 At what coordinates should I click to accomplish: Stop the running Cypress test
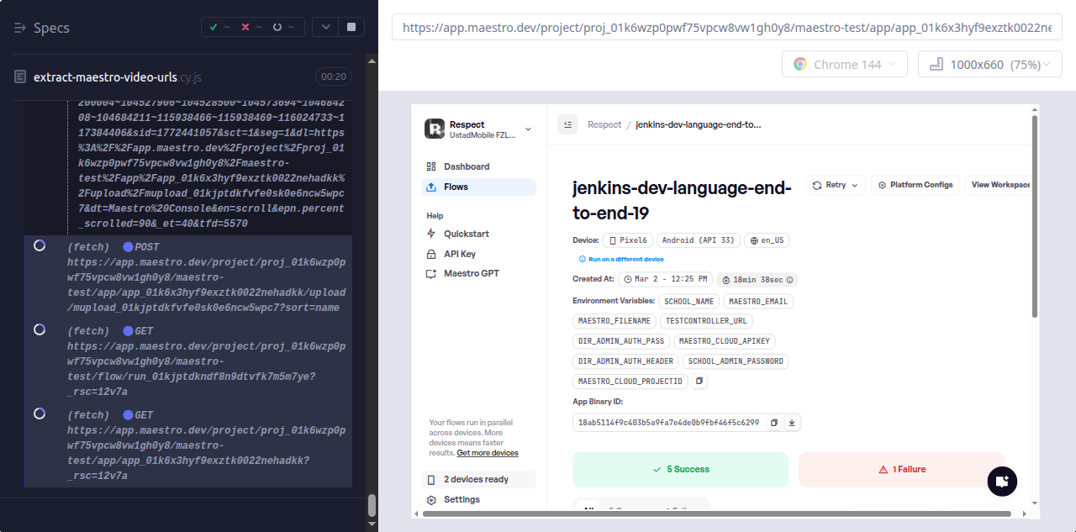point(351,27)
